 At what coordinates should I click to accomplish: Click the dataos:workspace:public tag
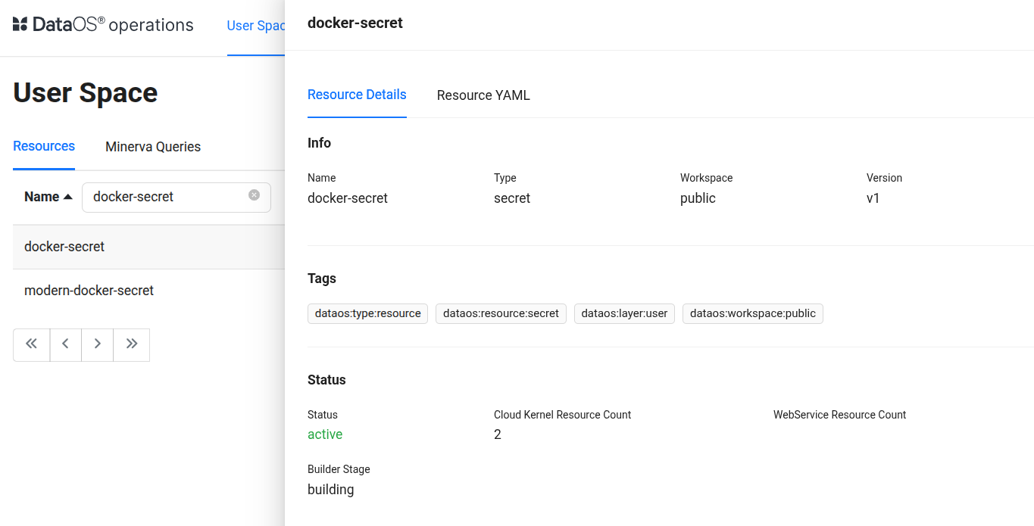[752, 313]
